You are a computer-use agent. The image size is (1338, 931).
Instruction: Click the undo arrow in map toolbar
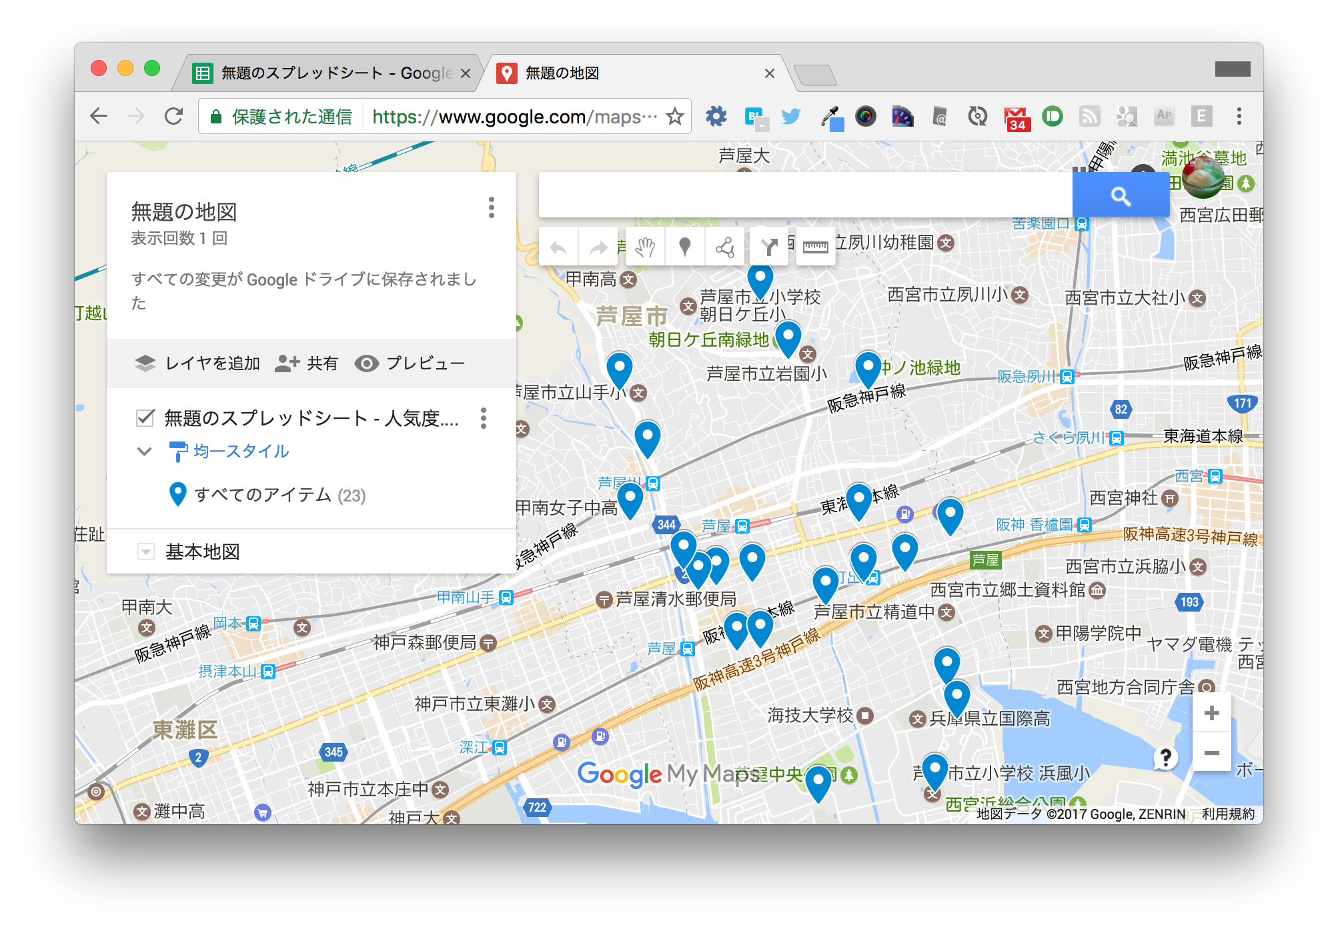[x=558, y=248]
